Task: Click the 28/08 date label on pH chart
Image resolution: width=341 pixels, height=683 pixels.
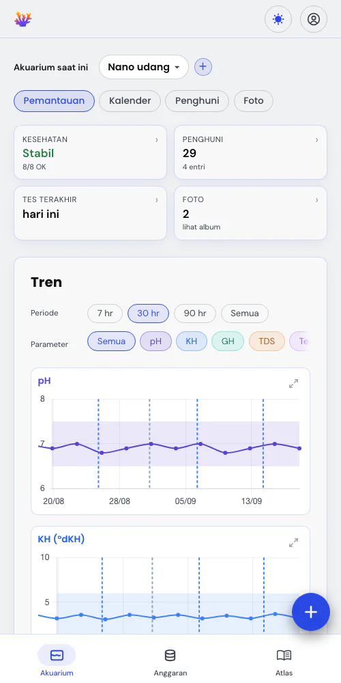Action: point(119,501)
